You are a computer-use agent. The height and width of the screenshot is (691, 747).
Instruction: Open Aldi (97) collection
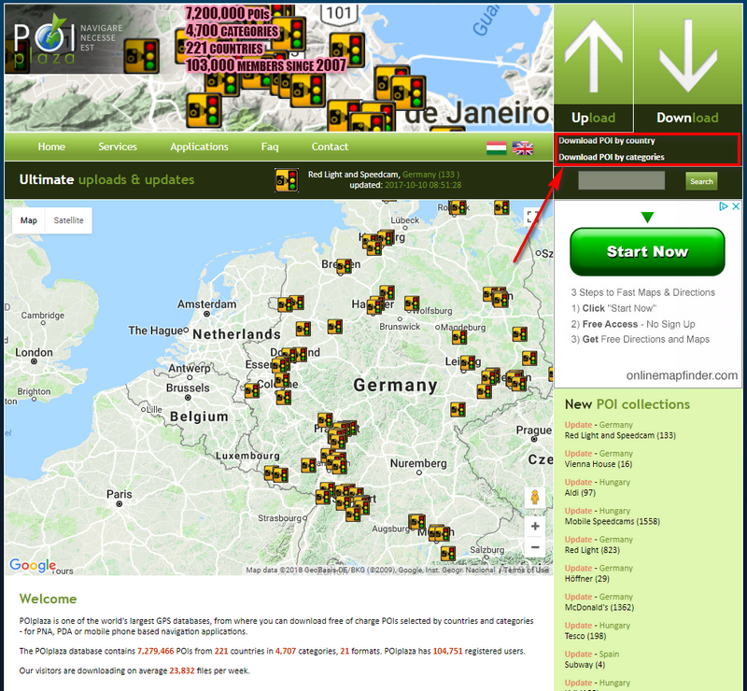580,492
